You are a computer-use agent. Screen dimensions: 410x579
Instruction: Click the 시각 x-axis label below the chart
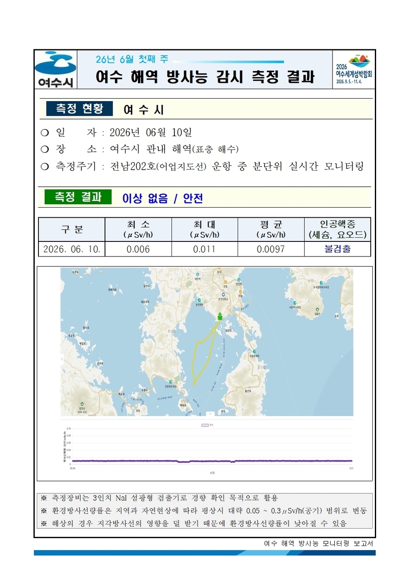[212, 473]
